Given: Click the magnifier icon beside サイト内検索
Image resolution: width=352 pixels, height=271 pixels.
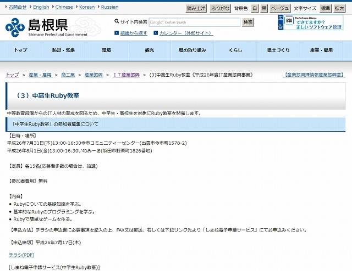Looking at the screenshot, I should pyautogui.click(x=117, y=21).
